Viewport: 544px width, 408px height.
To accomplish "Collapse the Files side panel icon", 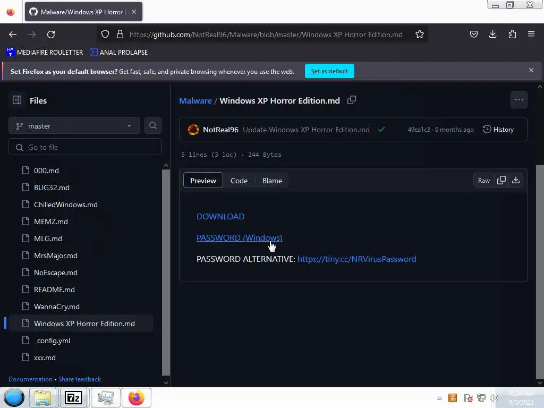I will coord(17,100).
